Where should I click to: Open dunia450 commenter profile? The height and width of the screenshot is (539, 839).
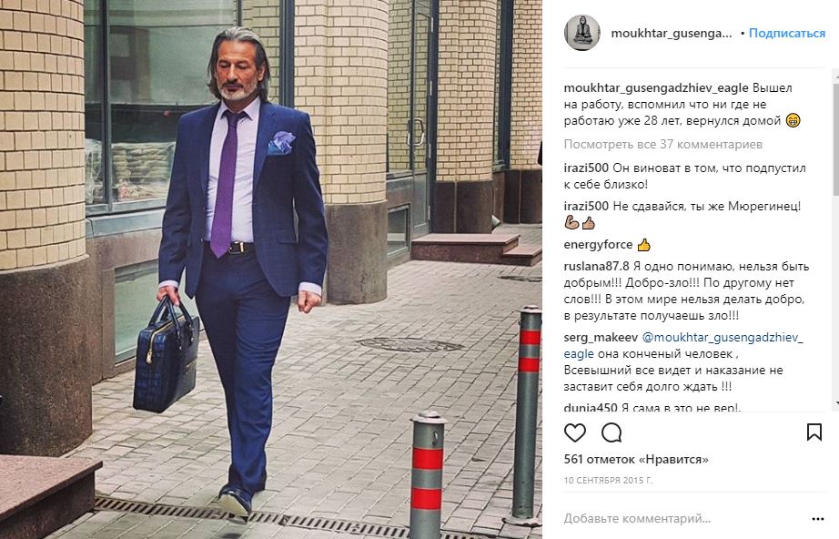click(x=591, y=408)
